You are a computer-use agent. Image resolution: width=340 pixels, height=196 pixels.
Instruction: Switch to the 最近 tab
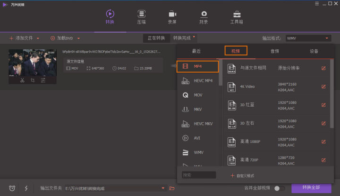pyautogui.click(x=196, y=51)
